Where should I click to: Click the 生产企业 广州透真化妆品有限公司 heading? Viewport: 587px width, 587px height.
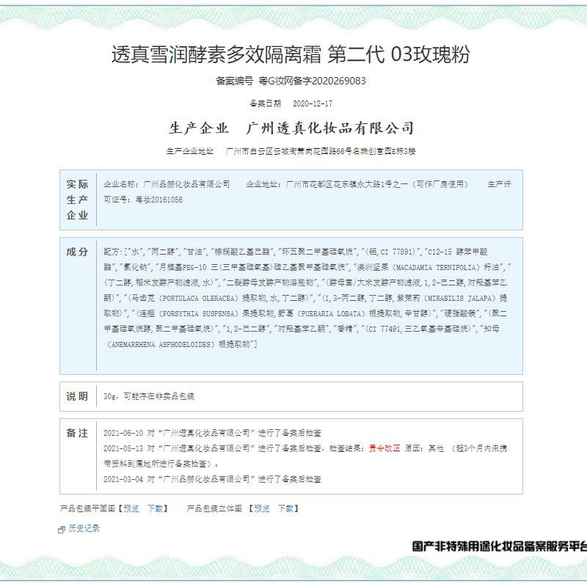click(291, 128)
